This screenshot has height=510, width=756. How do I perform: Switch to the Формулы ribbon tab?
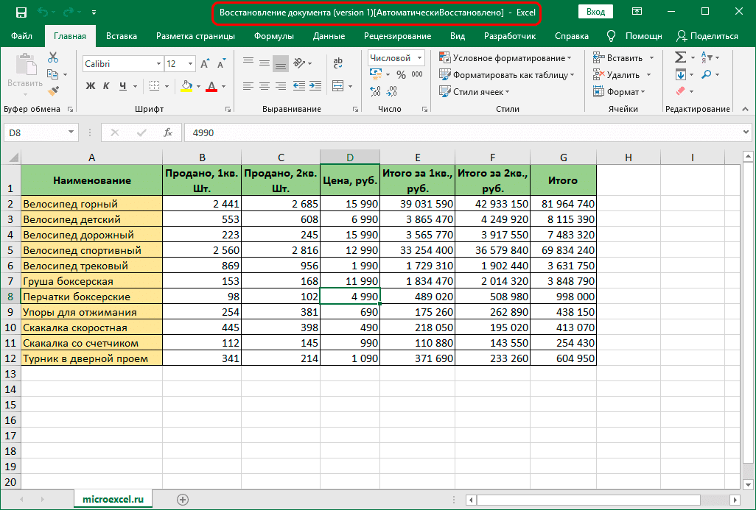click(273, 36)
